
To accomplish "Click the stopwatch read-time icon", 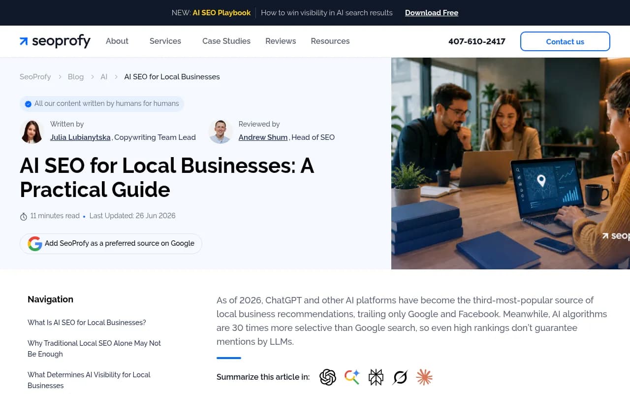I will (23, 216).
